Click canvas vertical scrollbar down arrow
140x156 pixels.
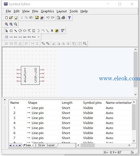135,94
